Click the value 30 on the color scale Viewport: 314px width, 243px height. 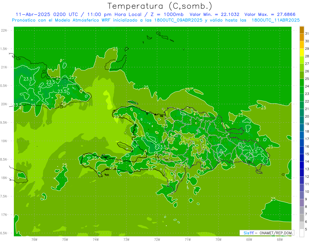click(x=307, y=41)
